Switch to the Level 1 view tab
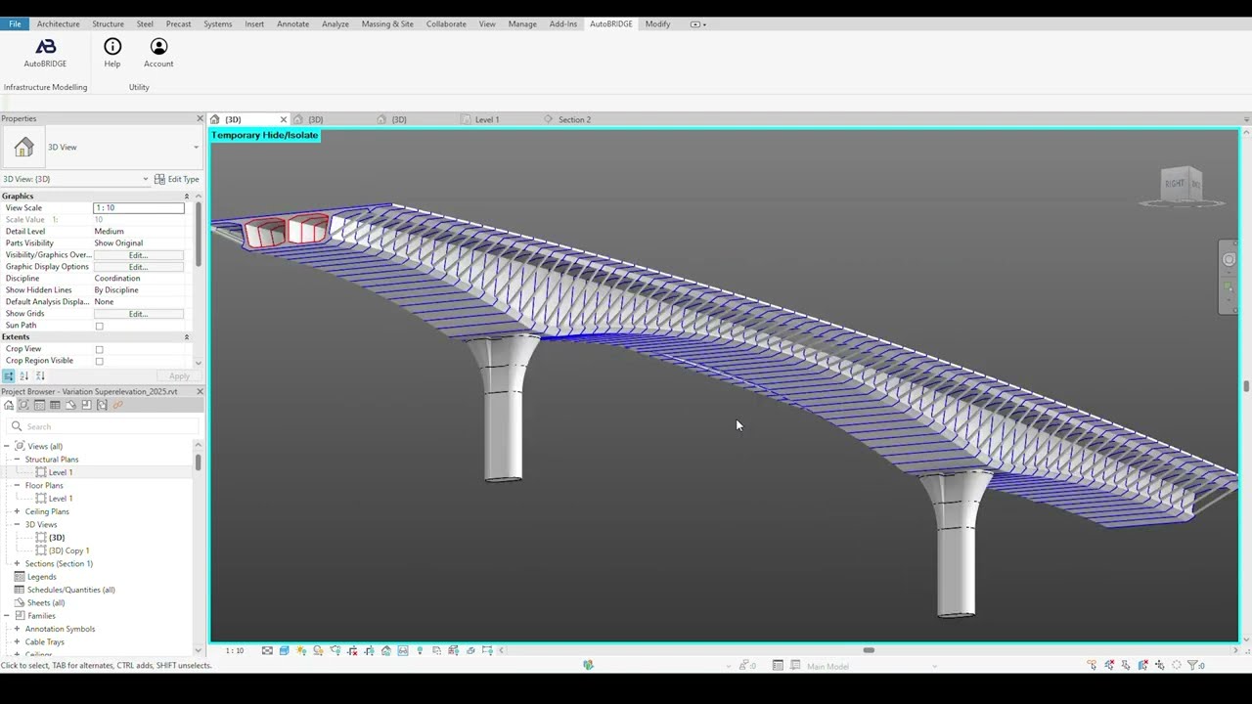The height and width of the screenshot is (704, 1252). pos(487,119)
